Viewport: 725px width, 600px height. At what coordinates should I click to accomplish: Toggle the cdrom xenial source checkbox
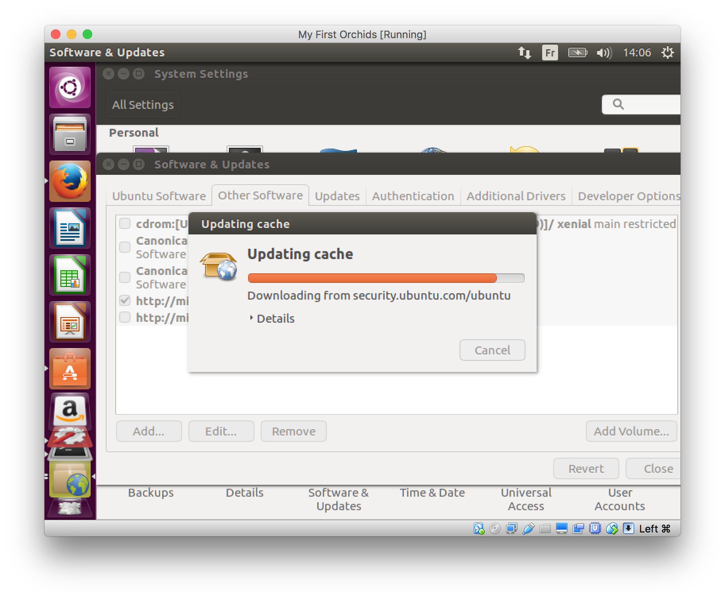point(125,224)
